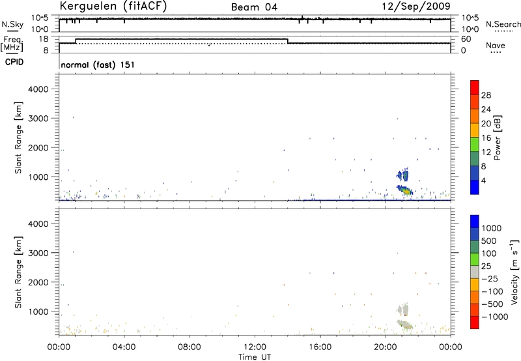Click the '12:00' time axis label
The height and width of the screenshot is (361, 521).
255,347
